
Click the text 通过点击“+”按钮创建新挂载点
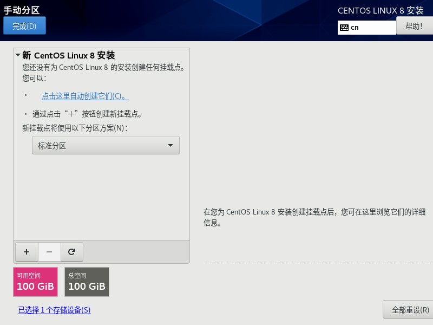tap(87, 114)
